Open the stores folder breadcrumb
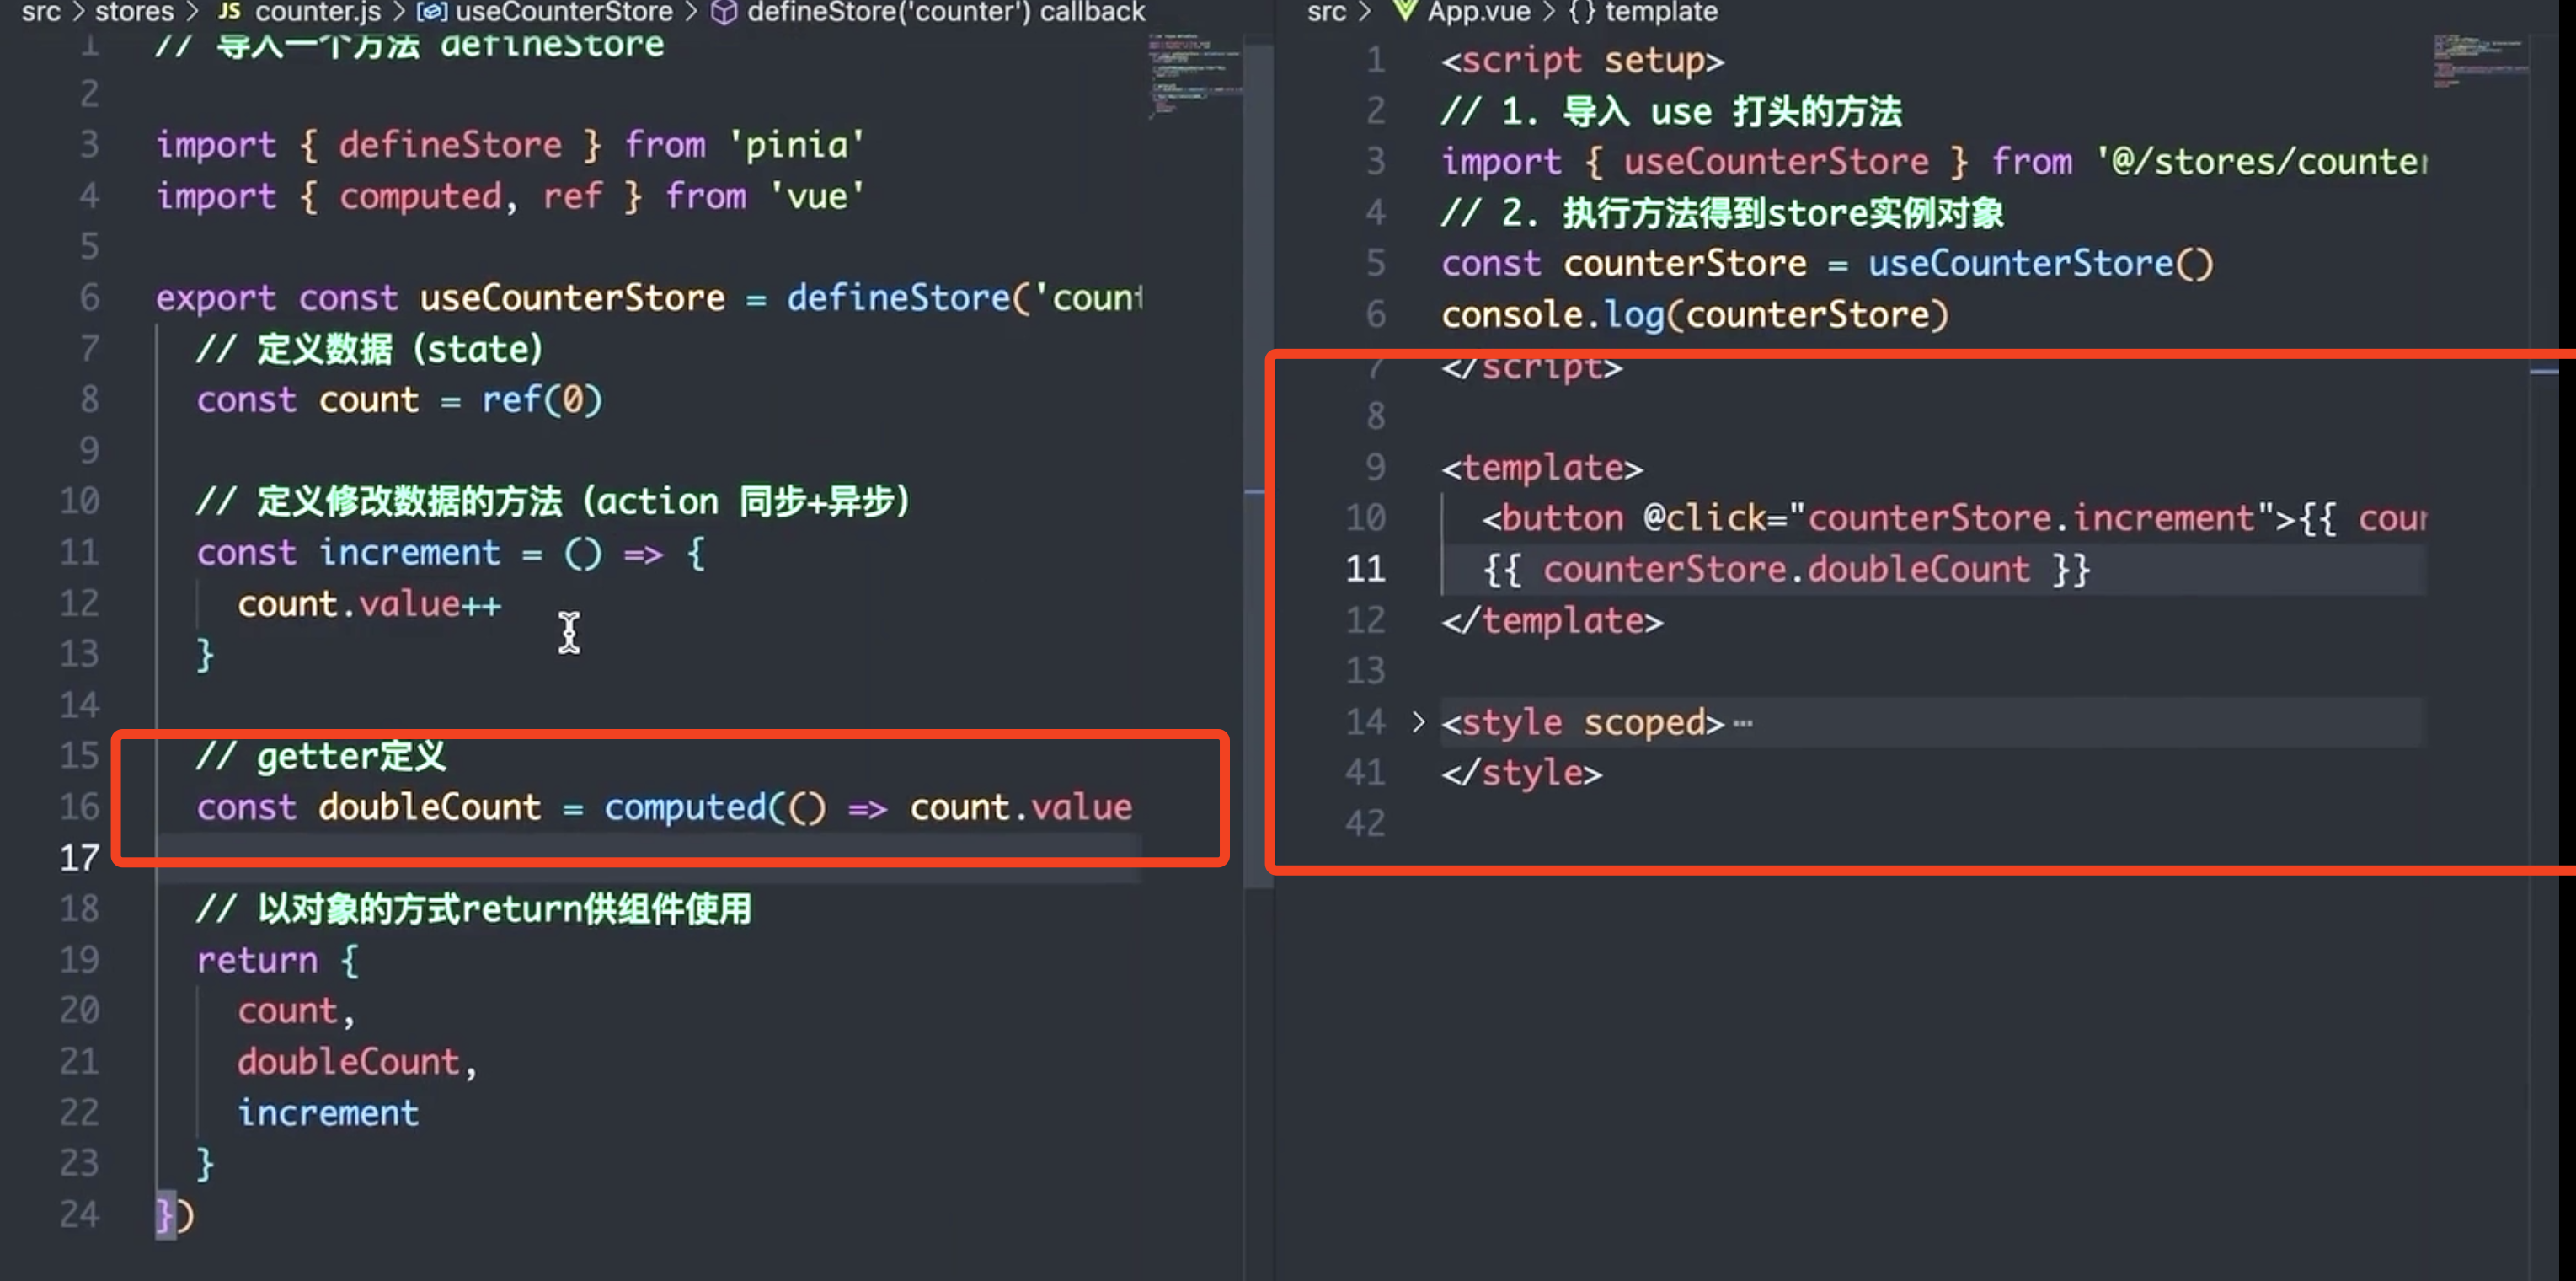 [134, 12]
